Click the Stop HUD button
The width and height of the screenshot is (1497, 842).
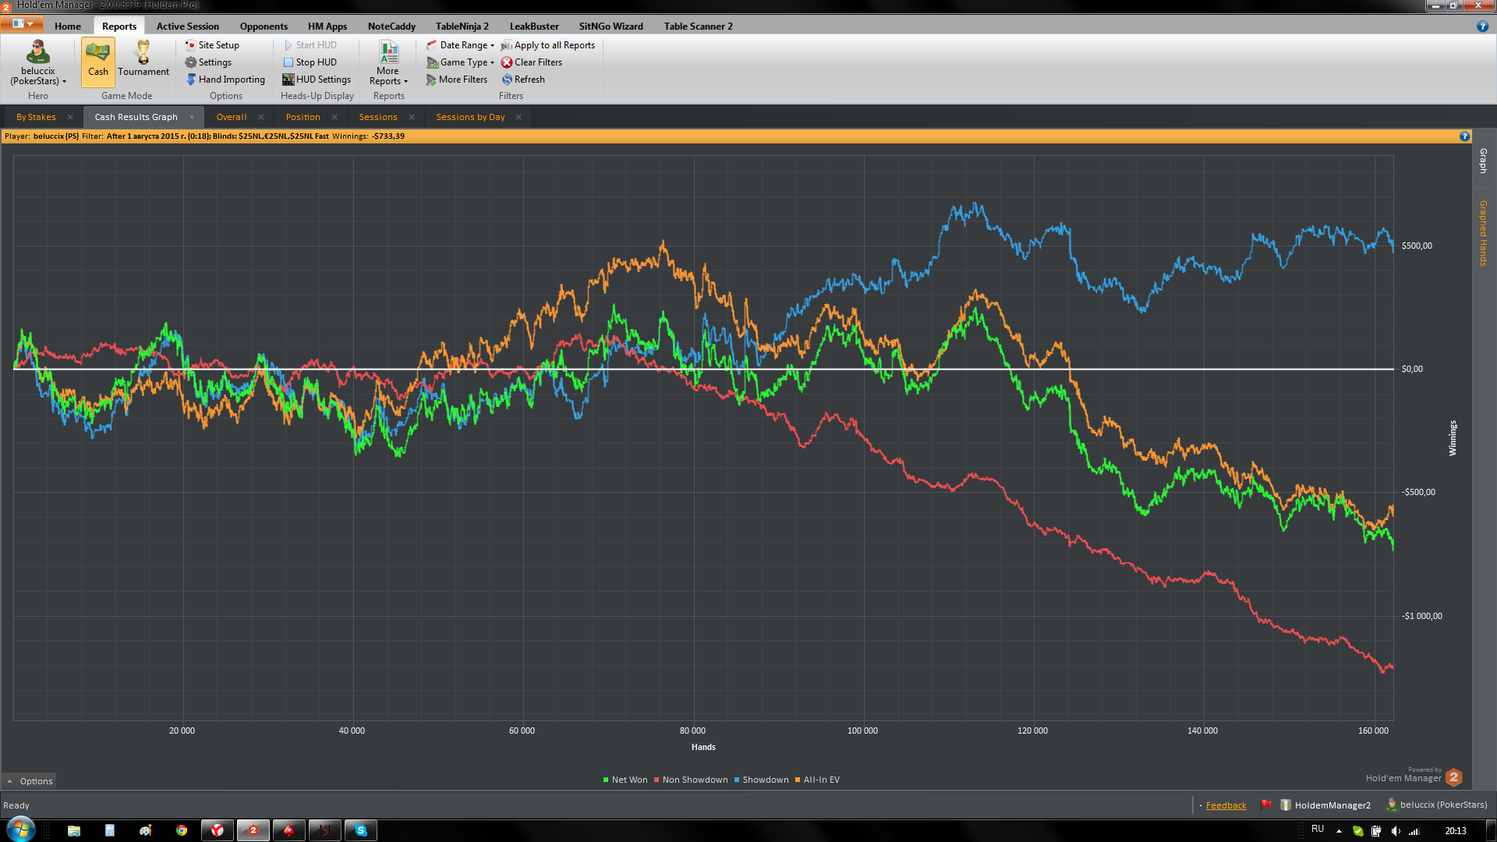pyautogui.click(x=315, y=62)
